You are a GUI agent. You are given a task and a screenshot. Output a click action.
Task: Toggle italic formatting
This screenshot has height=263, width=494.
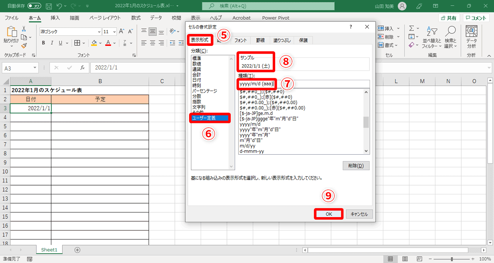(51, 43)
